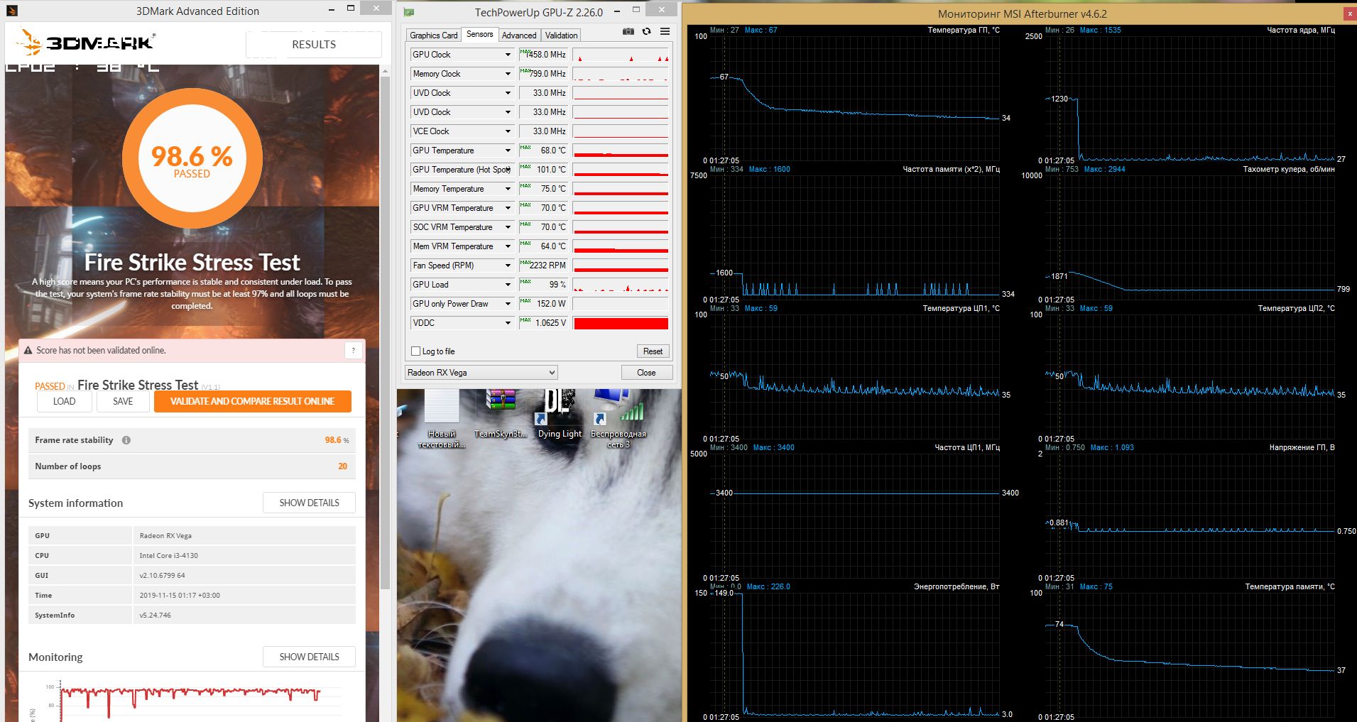Image resolution: width=1357 pixels, height=722 pixels.
Task: Open the Fan Speed (RPM) dropdown
Action: [508, 266]
